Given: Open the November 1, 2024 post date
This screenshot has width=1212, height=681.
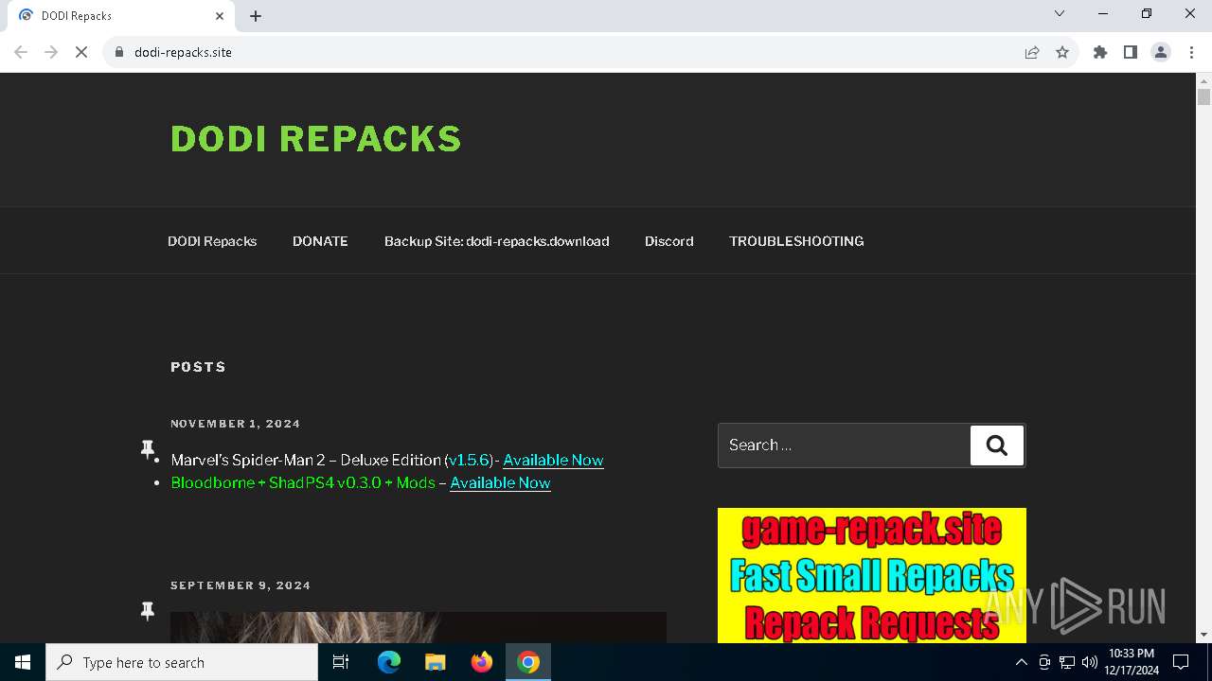Looking at the screenshot, I should [236, 424].
